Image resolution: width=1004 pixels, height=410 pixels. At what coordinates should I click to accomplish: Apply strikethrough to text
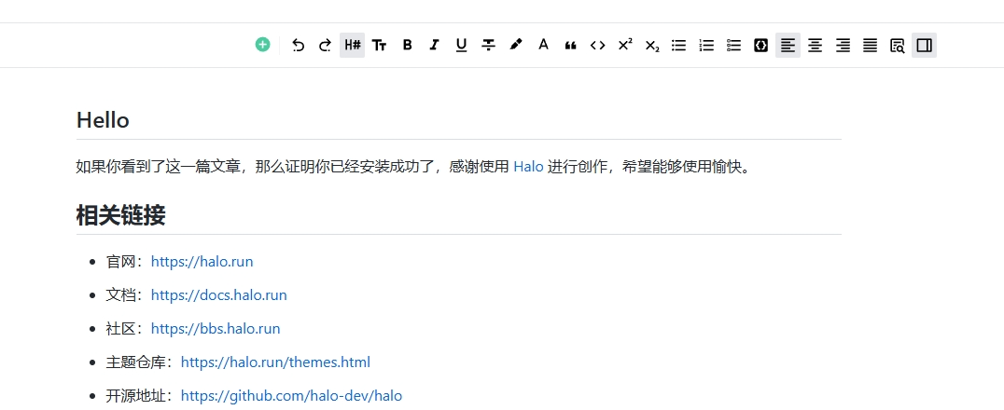[488, 45]
